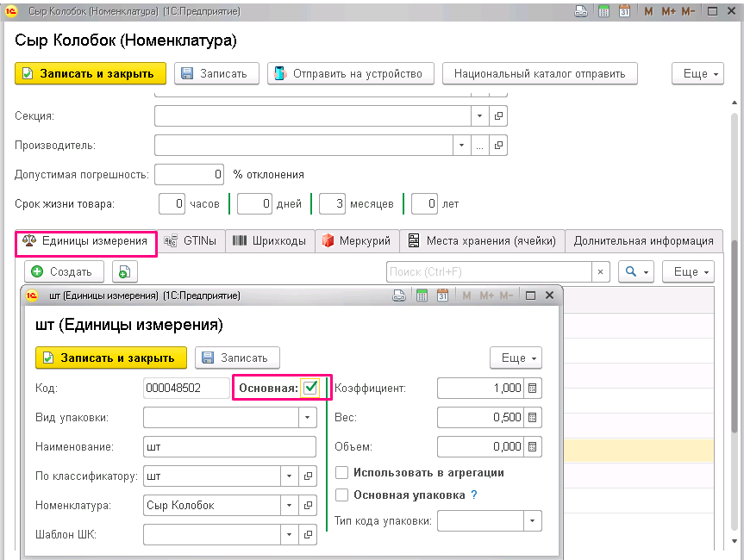Click Национальный каталог отправить button

(x=540, y=73)
